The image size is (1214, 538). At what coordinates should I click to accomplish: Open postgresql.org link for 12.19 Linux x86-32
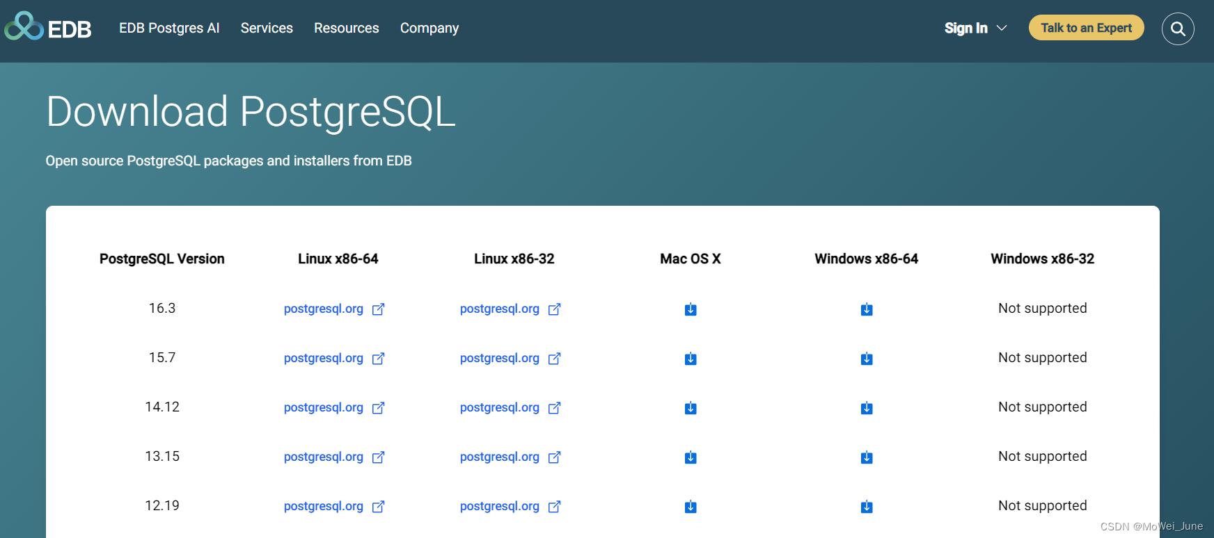coord(500,506)
